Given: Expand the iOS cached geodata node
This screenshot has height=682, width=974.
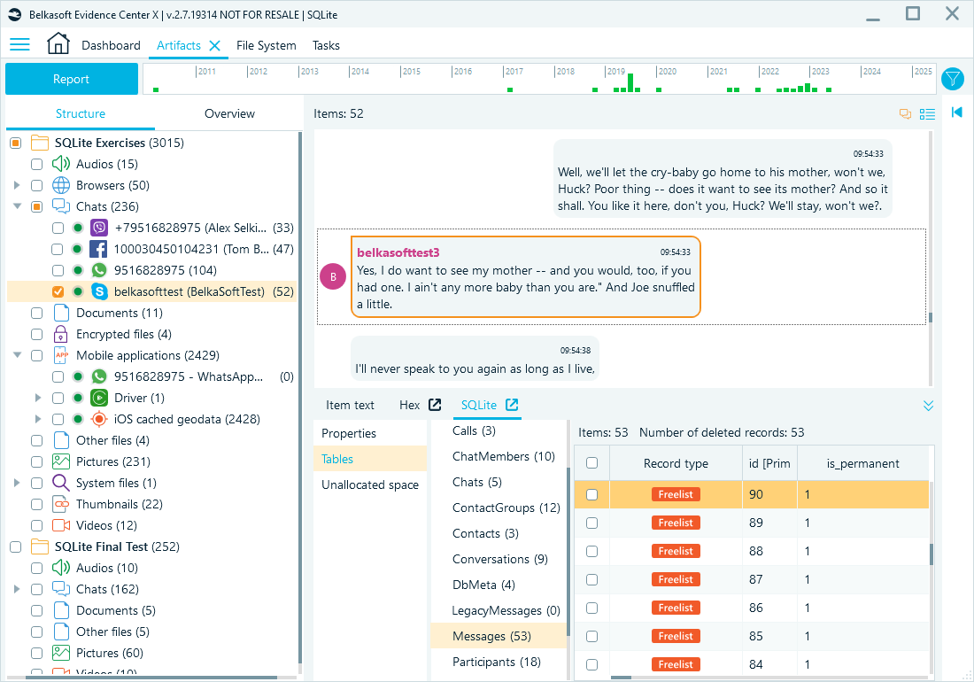Looking at the screenshot, I should [x=38, y=419].
